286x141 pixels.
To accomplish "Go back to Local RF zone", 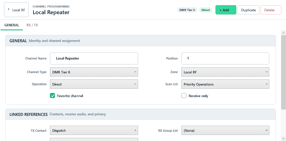I will (x=16, y=10).
